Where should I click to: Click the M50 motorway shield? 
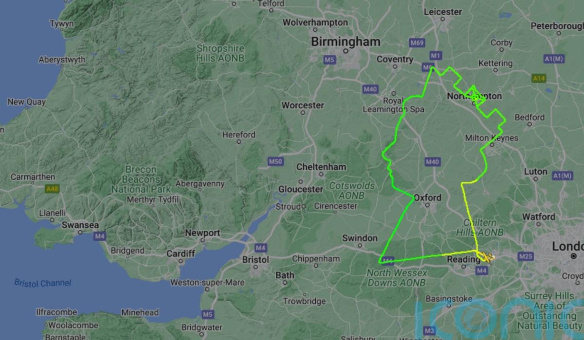point(275,161)
